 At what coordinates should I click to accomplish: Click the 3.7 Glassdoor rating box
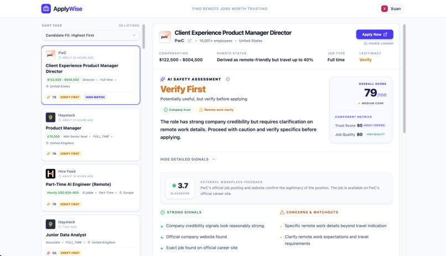[180, 188]
